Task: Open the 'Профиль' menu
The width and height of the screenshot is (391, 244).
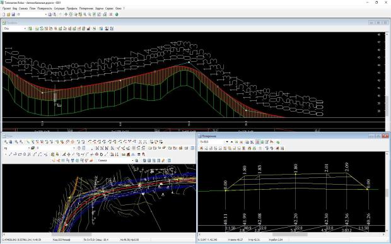Action: pos(71,8)
